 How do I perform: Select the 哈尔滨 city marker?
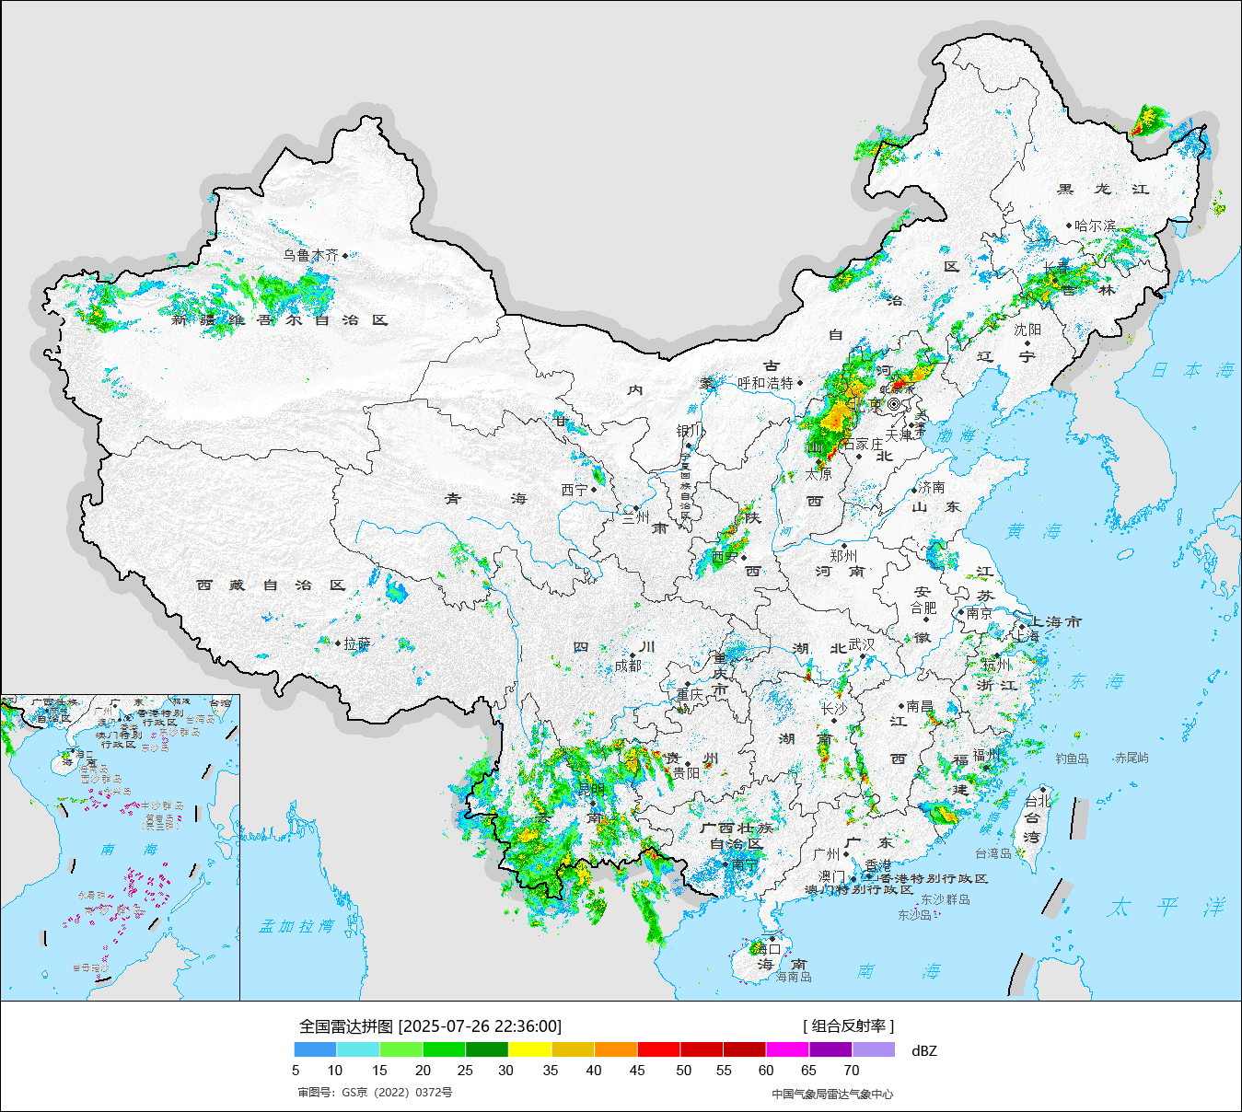click(x=1069, y=226)
